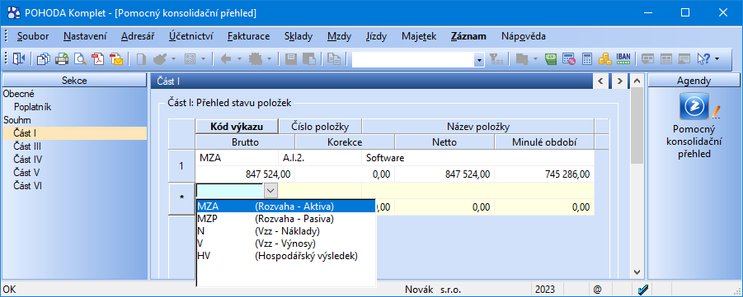743x297 pixels.
Task: Click the green banknote icon
Action: point(550,58)
